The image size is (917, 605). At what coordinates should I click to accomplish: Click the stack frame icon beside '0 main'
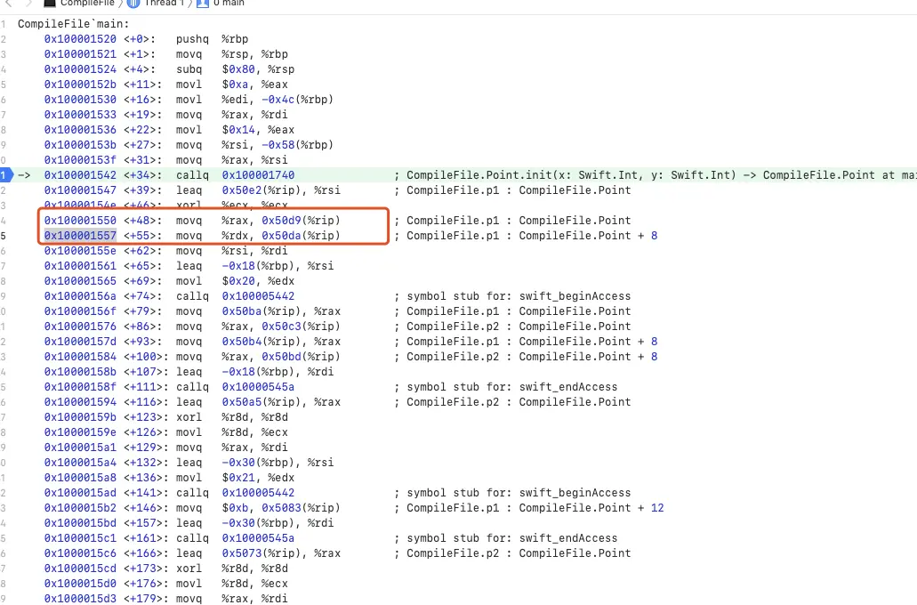point(203,3)
